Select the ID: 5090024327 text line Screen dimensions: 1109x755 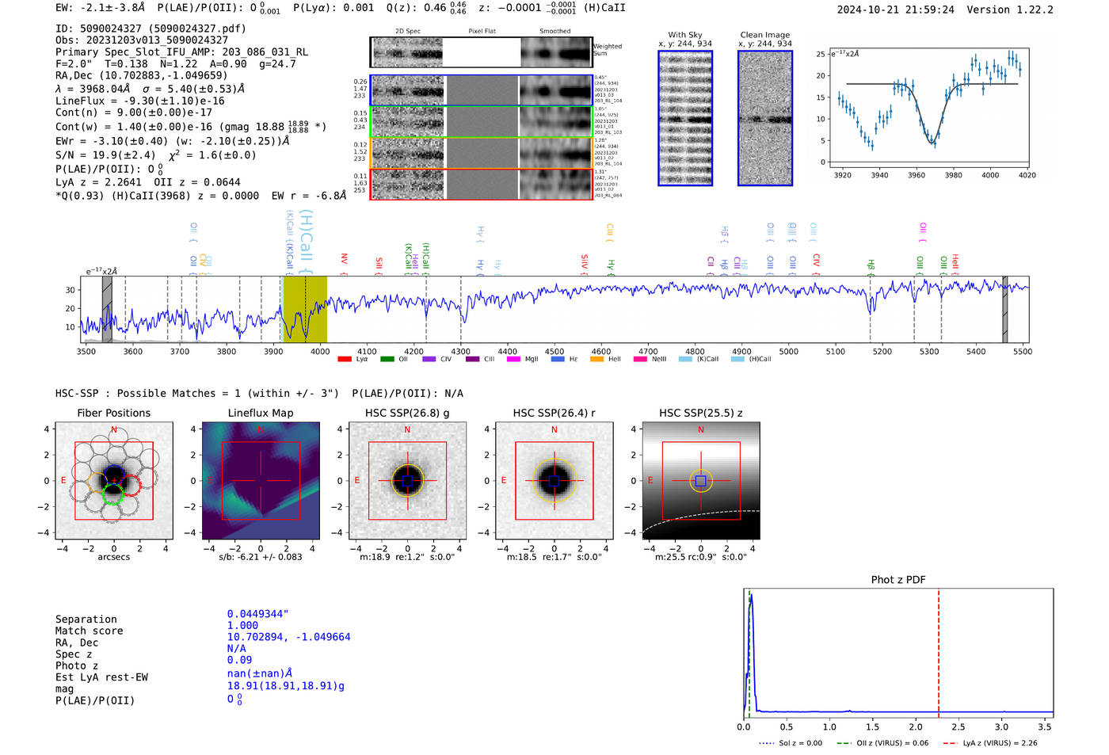[151, 29]
